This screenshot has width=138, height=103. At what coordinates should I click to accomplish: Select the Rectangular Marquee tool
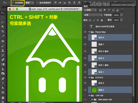click(3, 18)
